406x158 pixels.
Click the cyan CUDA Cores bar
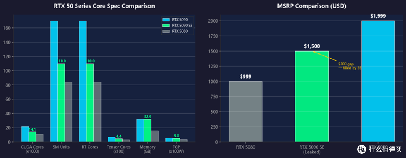point(25,134)
